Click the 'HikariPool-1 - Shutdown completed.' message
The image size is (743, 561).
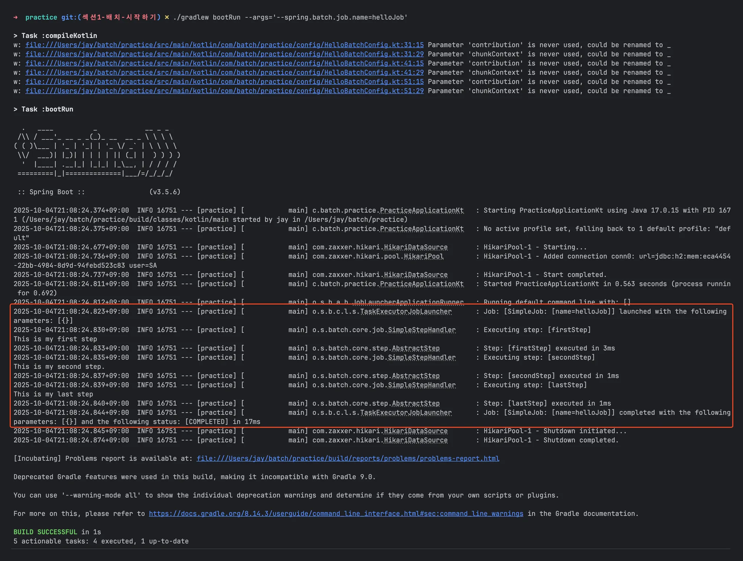point(551,440)
